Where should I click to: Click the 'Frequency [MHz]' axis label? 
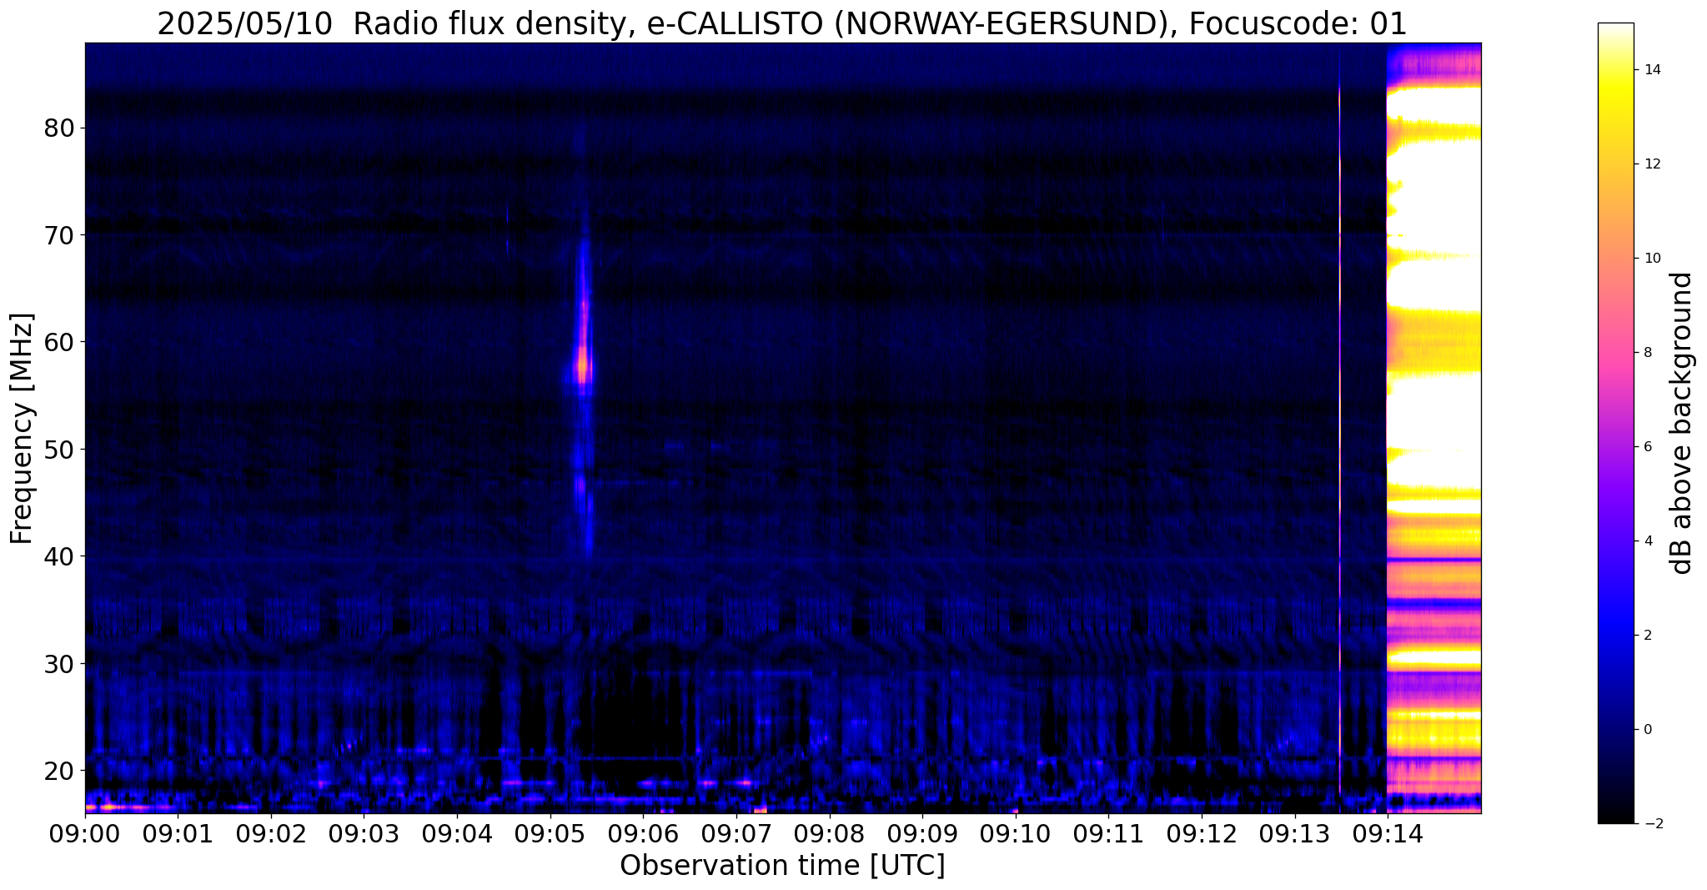point(23,429)
